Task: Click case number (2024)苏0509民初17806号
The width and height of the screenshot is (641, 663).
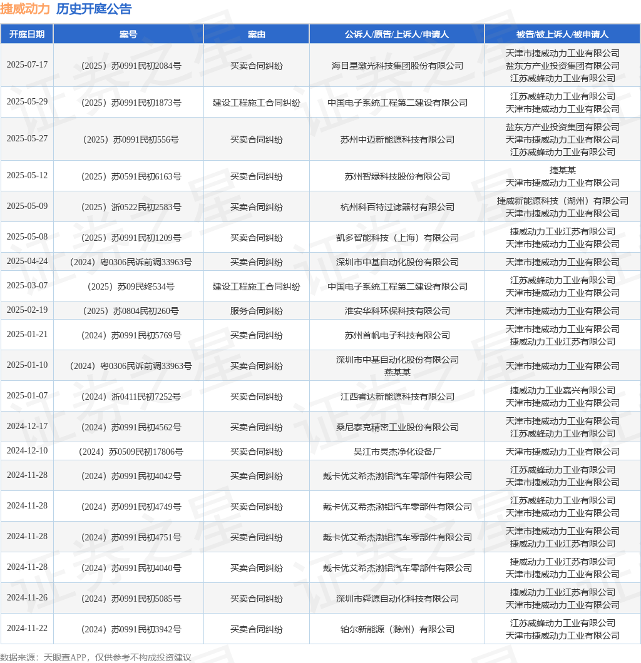Action: pos(131,452)
